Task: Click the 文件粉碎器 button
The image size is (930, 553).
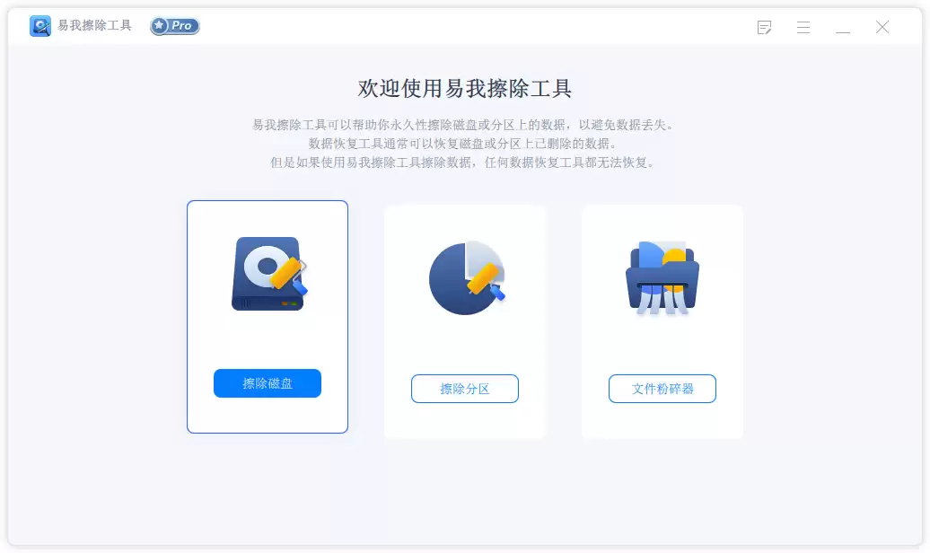Action: 662,389
